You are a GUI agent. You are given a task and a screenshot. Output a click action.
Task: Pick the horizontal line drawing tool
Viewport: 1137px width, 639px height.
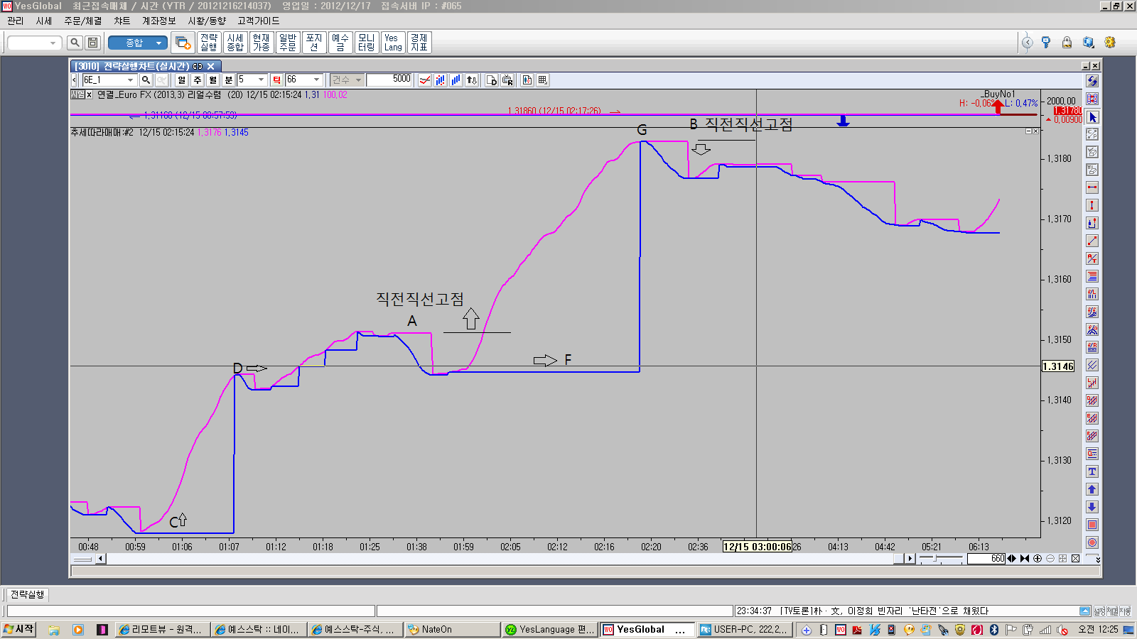pyautogui.click(x=1092, y=187)
